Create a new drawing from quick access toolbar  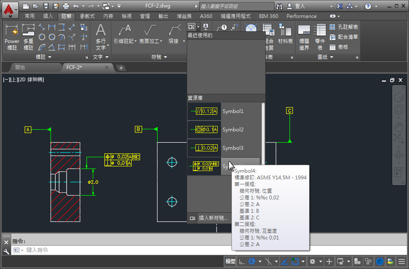(25, 6)
